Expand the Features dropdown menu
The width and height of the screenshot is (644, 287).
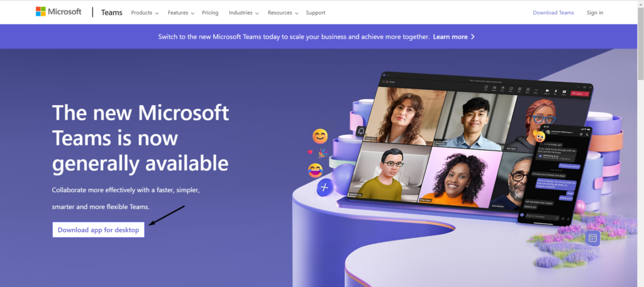pyautogui.click(x=180, y=13)
